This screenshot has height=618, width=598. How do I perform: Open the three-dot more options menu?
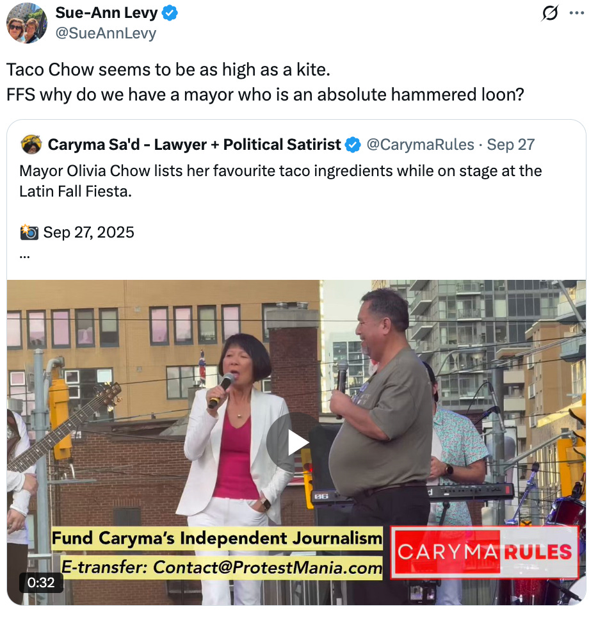pyautogui.click(x=577, y=13)
